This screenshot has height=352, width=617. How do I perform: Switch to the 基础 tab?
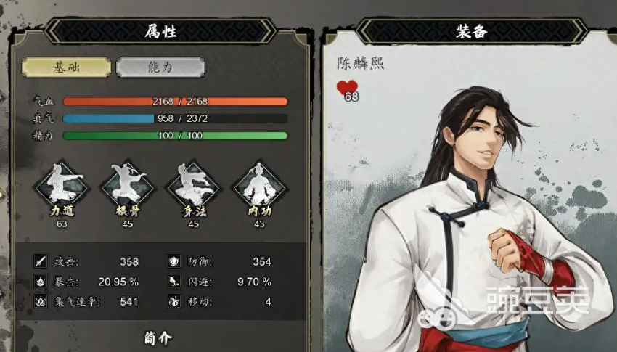pyautogui.click(x=67, y=67)
